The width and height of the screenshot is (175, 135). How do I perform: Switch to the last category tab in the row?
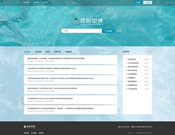(68, 52)
